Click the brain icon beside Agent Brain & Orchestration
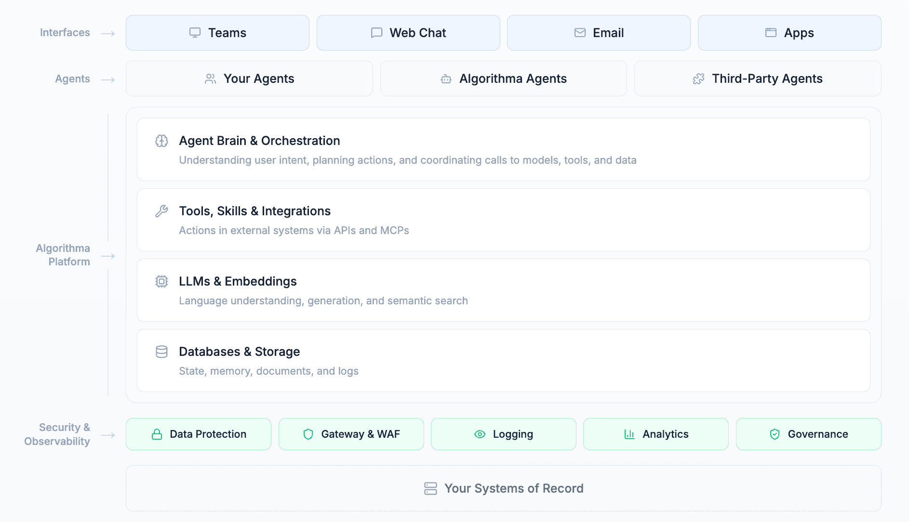Screen dimensions: 909x522 pyautogui.click(x=161, y=141)
